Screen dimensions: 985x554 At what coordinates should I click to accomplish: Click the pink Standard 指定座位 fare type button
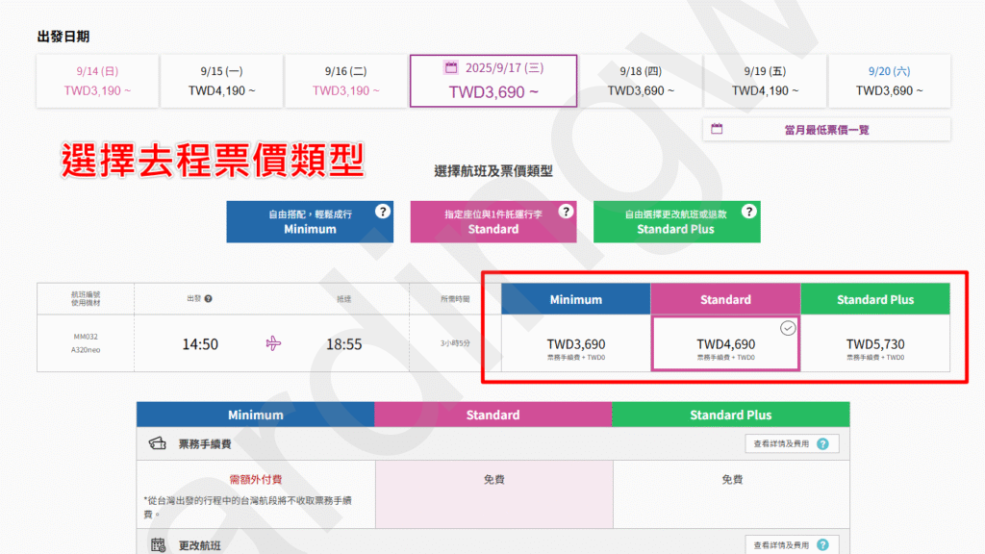493,222
